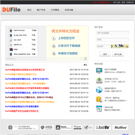The width and height of the screenshot is (135, 135).
Task: Click 用户注册 button under the login form
Action: [x=118, y=54]
